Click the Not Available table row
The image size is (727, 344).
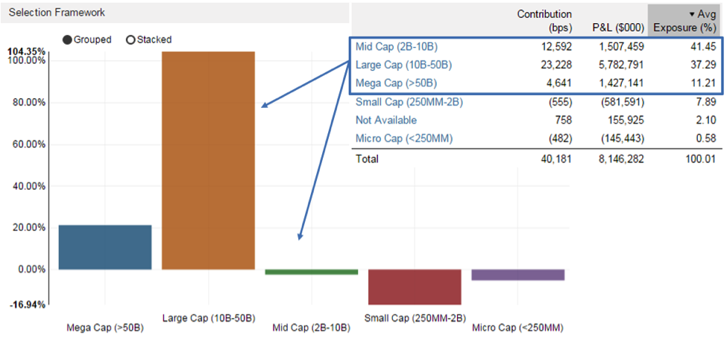tap(386, 120)
